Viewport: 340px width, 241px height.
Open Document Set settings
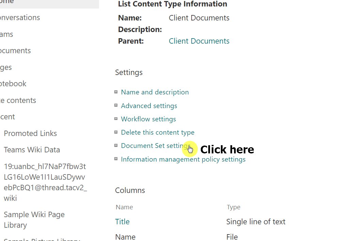coord(156,146)
